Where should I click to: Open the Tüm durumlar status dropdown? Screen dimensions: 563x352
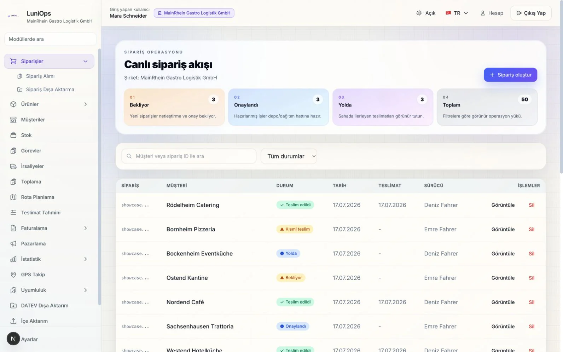coord(289,156)
